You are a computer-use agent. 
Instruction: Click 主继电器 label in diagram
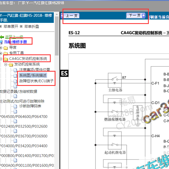(x=115, y=90)
